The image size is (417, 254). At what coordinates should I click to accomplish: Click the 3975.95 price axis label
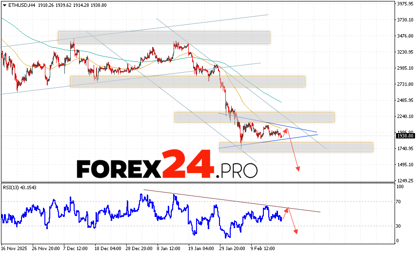click(404, 4)
